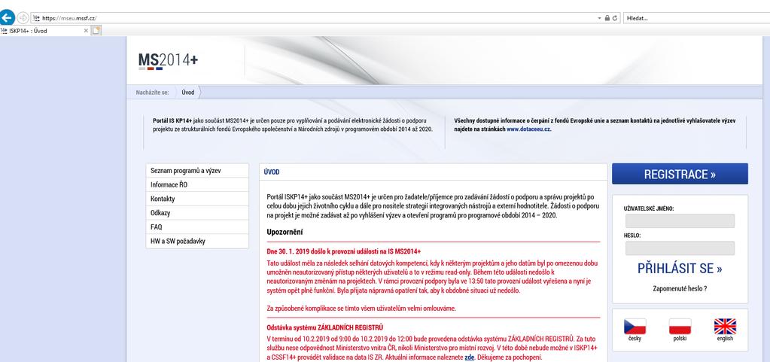Click PŘIHLÁSIT SE login button
The height and width of the screenshot is (362, 770).
680,269
